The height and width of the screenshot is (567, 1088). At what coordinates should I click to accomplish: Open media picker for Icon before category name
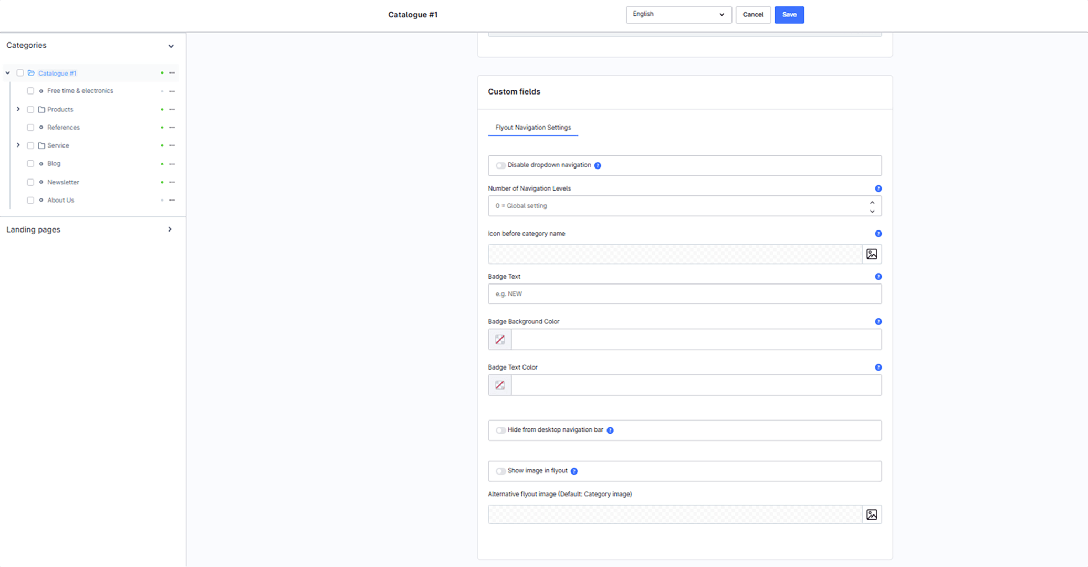[x=872, y=254]
